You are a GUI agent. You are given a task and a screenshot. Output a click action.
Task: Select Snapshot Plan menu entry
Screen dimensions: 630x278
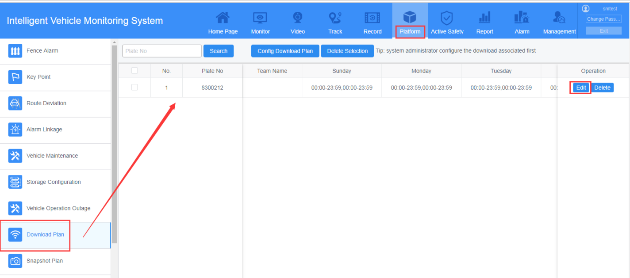coord(55,261)
